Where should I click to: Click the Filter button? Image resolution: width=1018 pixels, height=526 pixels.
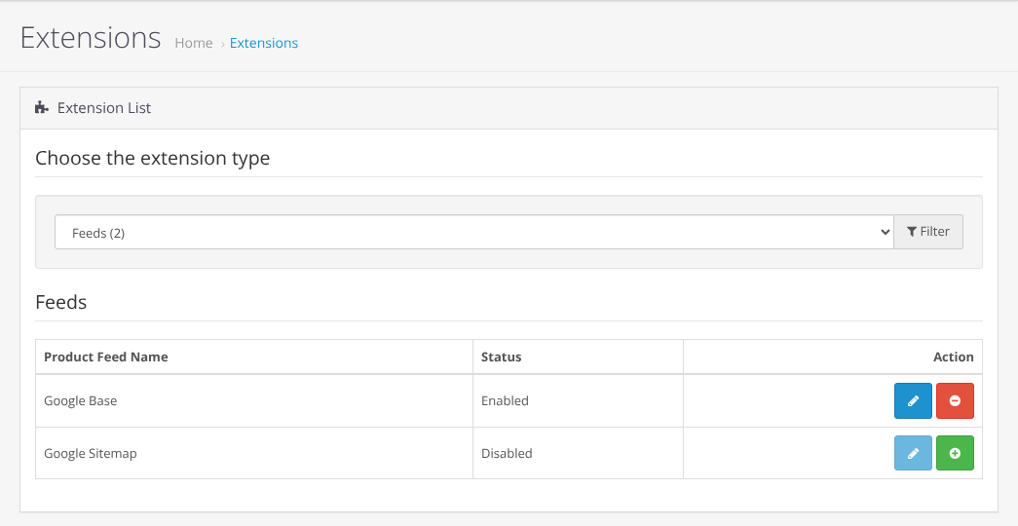tap(928, 232)
